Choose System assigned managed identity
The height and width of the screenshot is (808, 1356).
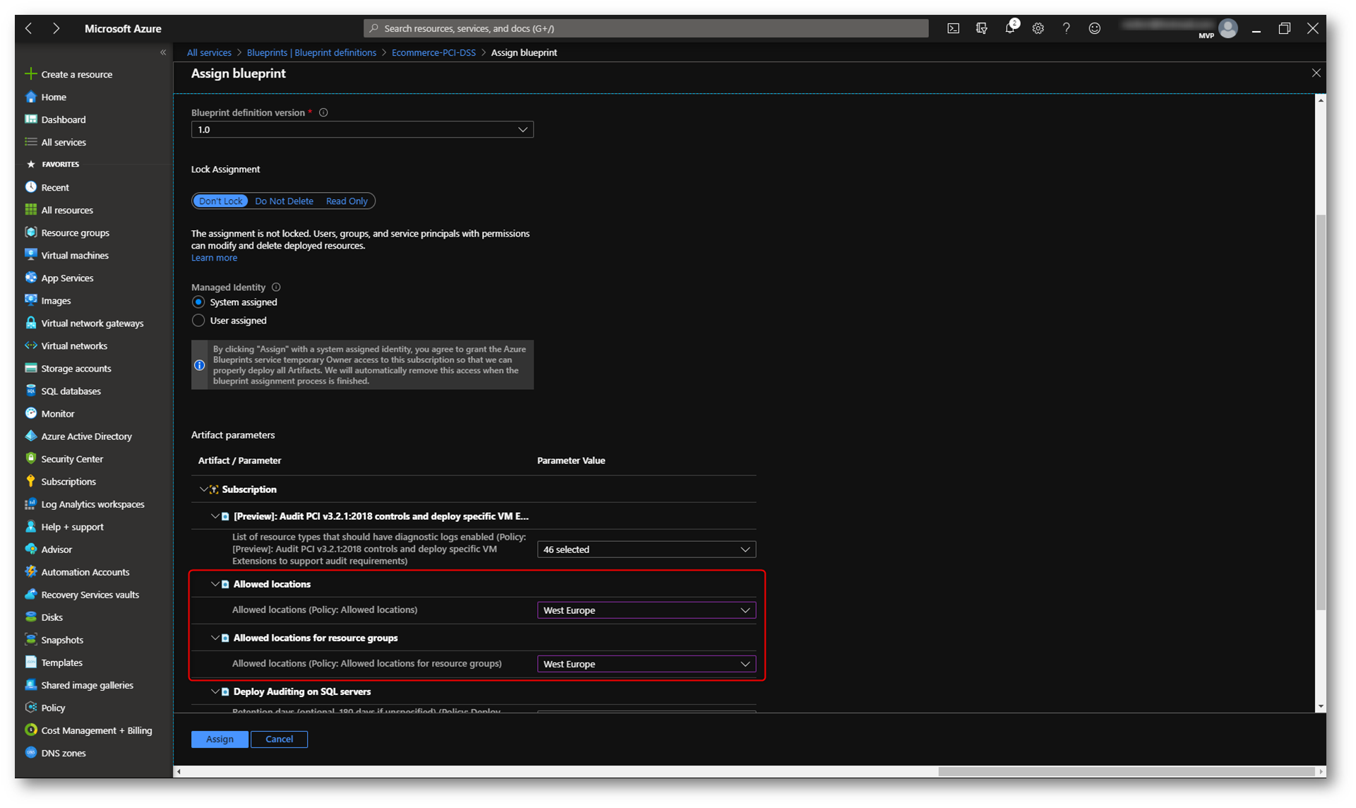pos(198,302)
